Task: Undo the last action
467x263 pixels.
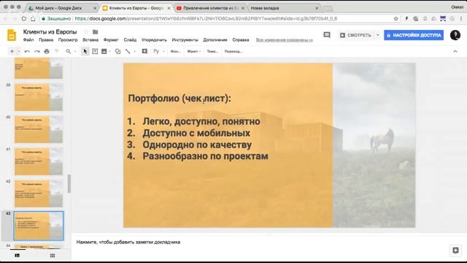Action: pyautogui.click(x=27, y=51)
